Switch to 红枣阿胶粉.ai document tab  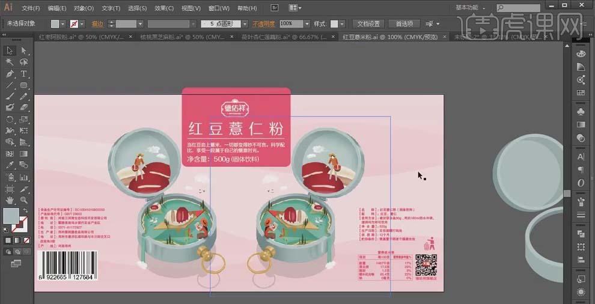click(82, 37)
